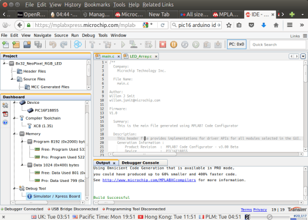The width and height of the screenshot is (308, 220).
Task: Collapse the Source Files folder node
Action: (12, 79)
